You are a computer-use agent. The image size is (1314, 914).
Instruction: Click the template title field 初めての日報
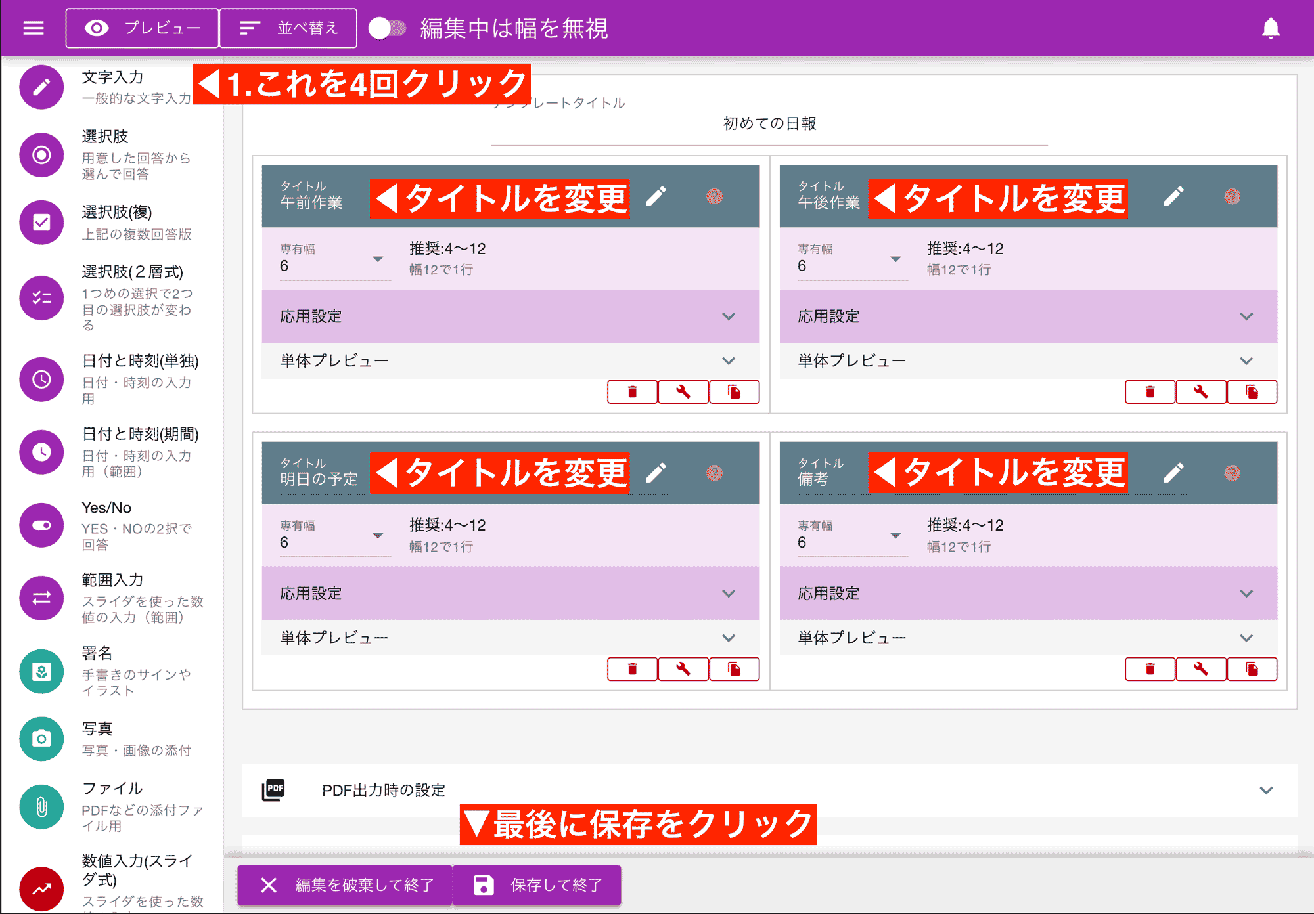point(767,123)
